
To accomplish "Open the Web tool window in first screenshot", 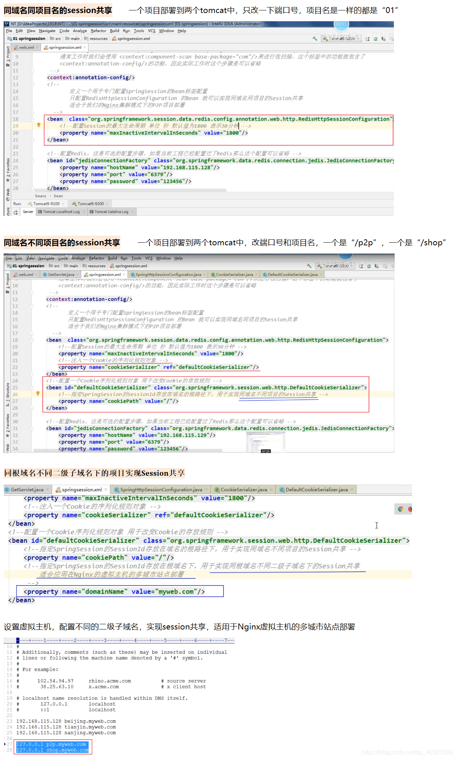I will 8,195.
